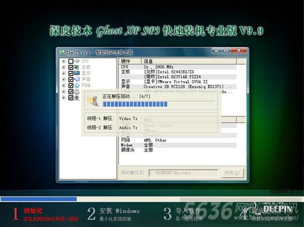Viewport: 304px width, 227px height.
Task: Enable the CPU driver checkbox
Action: click(x=71, y=61)
